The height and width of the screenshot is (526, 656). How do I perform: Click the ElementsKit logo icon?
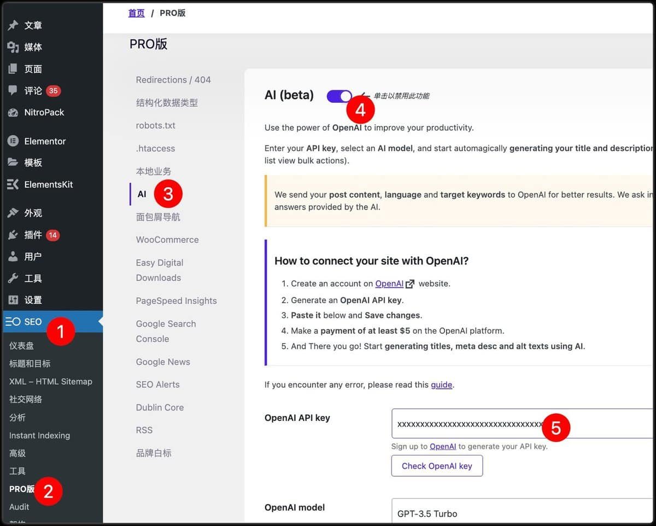(13, 184)
